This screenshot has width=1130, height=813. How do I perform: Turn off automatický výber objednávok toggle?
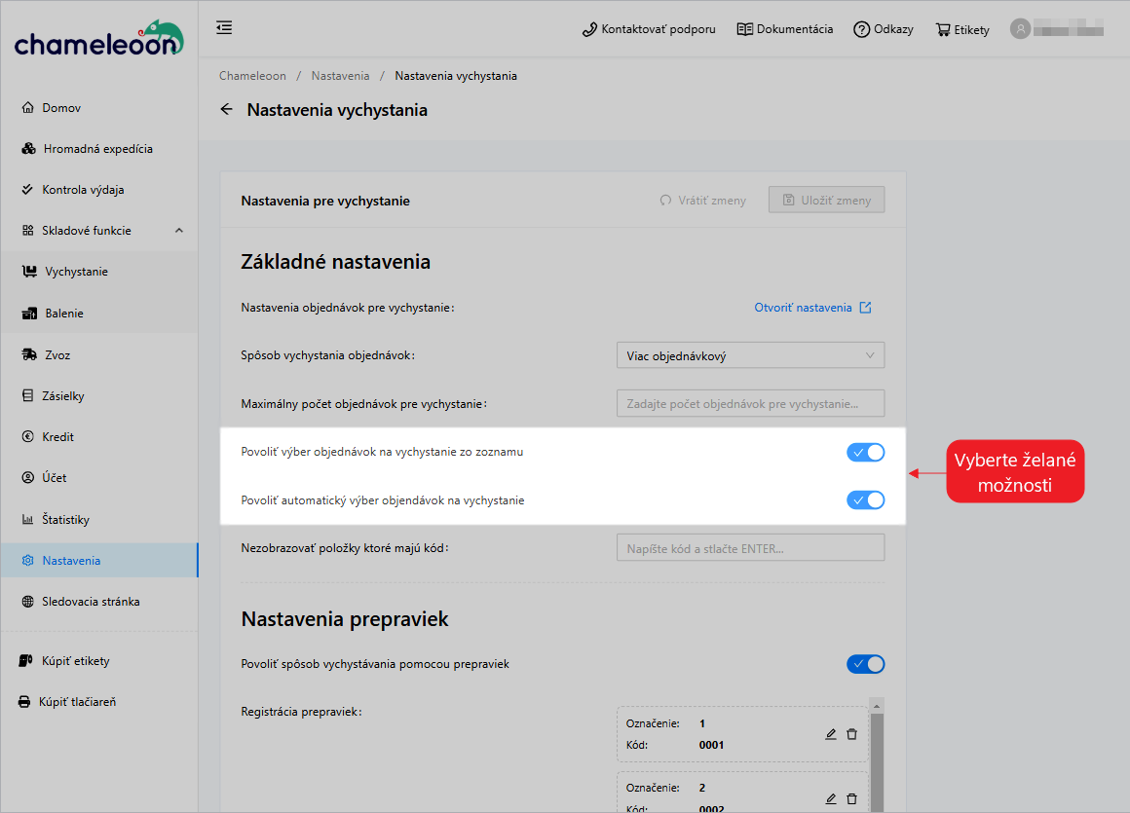[865, 499]
